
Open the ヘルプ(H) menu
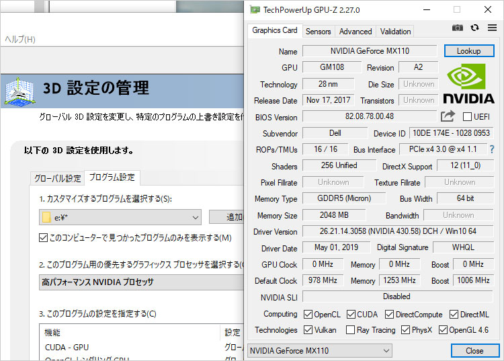point(20,40)
